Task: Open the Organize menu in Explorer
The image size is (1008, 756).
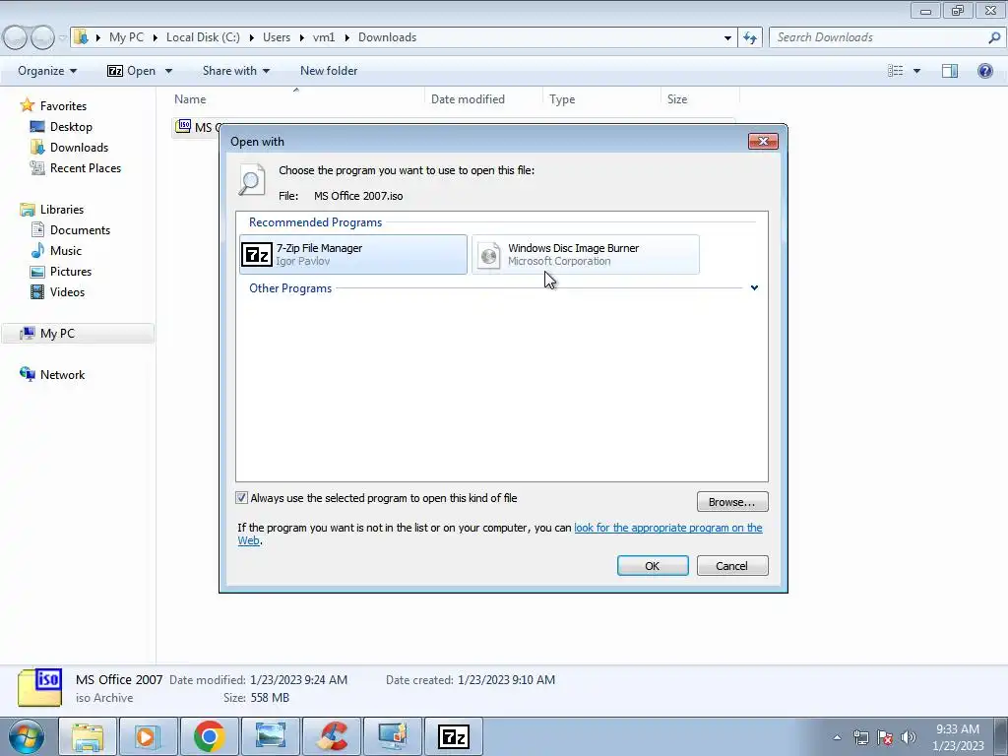Action: click(x=47, y=71)
